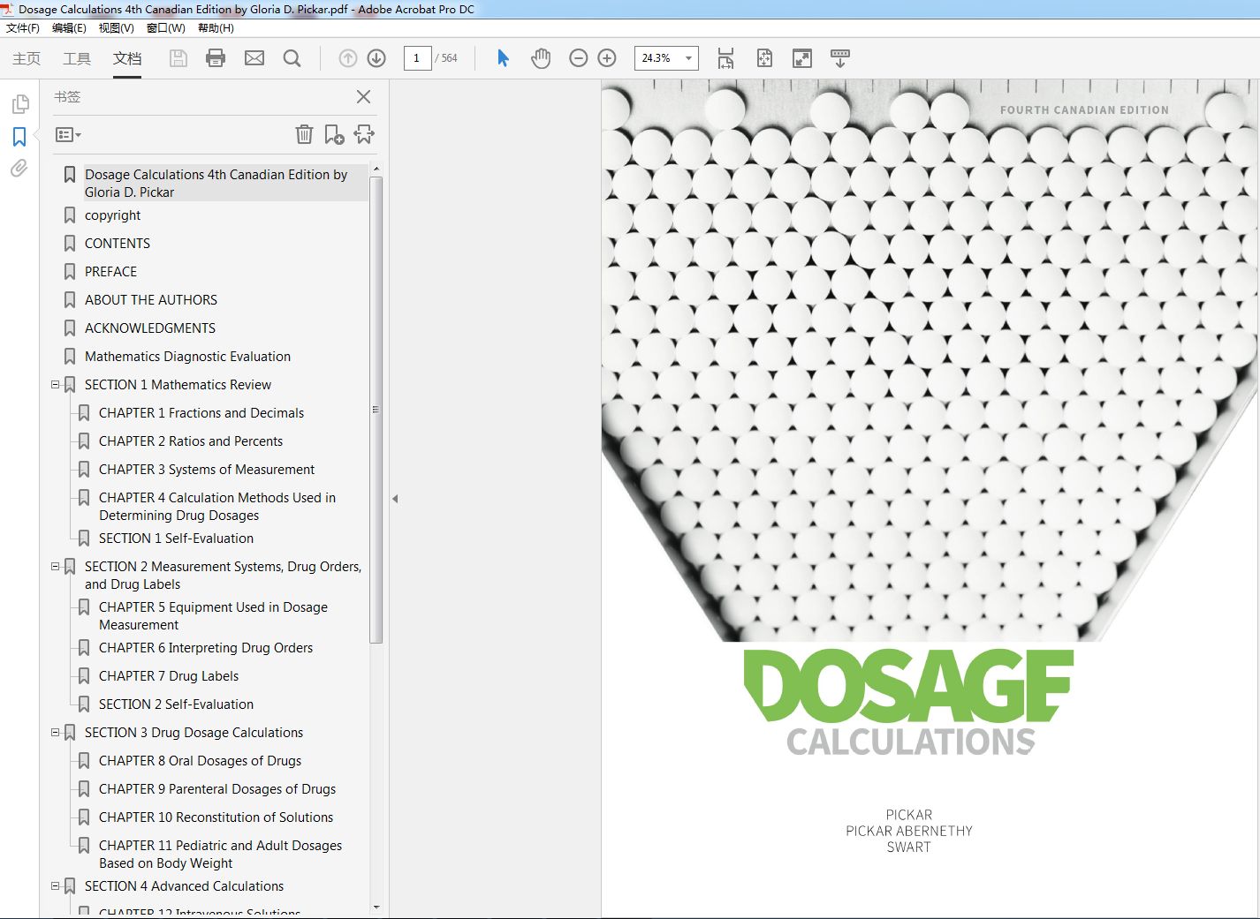This screenshot has height=919, width=1260.
Task: Open the 编辑(E) menu
Action: point(69,28)
